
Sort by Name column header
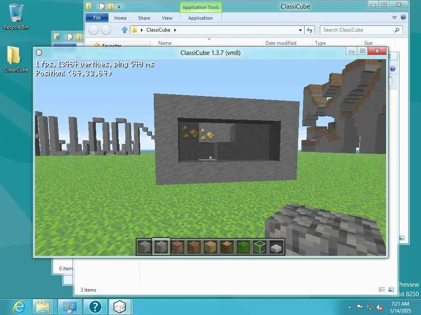pos(165,43)
